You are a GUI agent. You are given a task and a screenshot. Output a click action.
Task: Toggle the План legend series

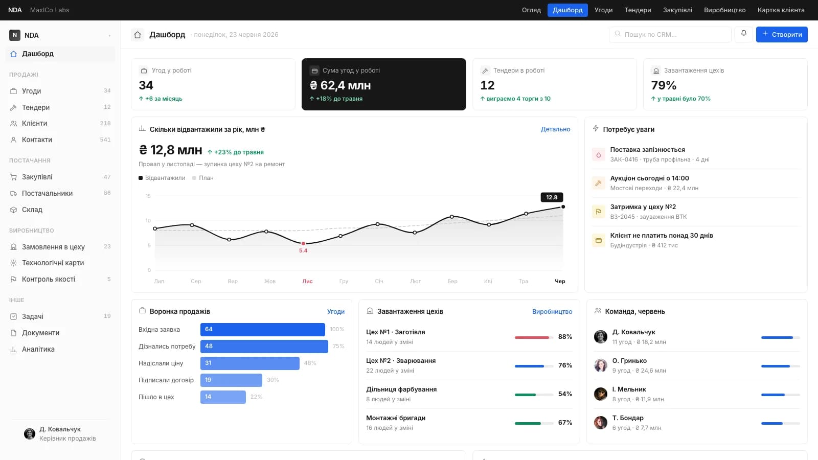(x=203, y=178)
